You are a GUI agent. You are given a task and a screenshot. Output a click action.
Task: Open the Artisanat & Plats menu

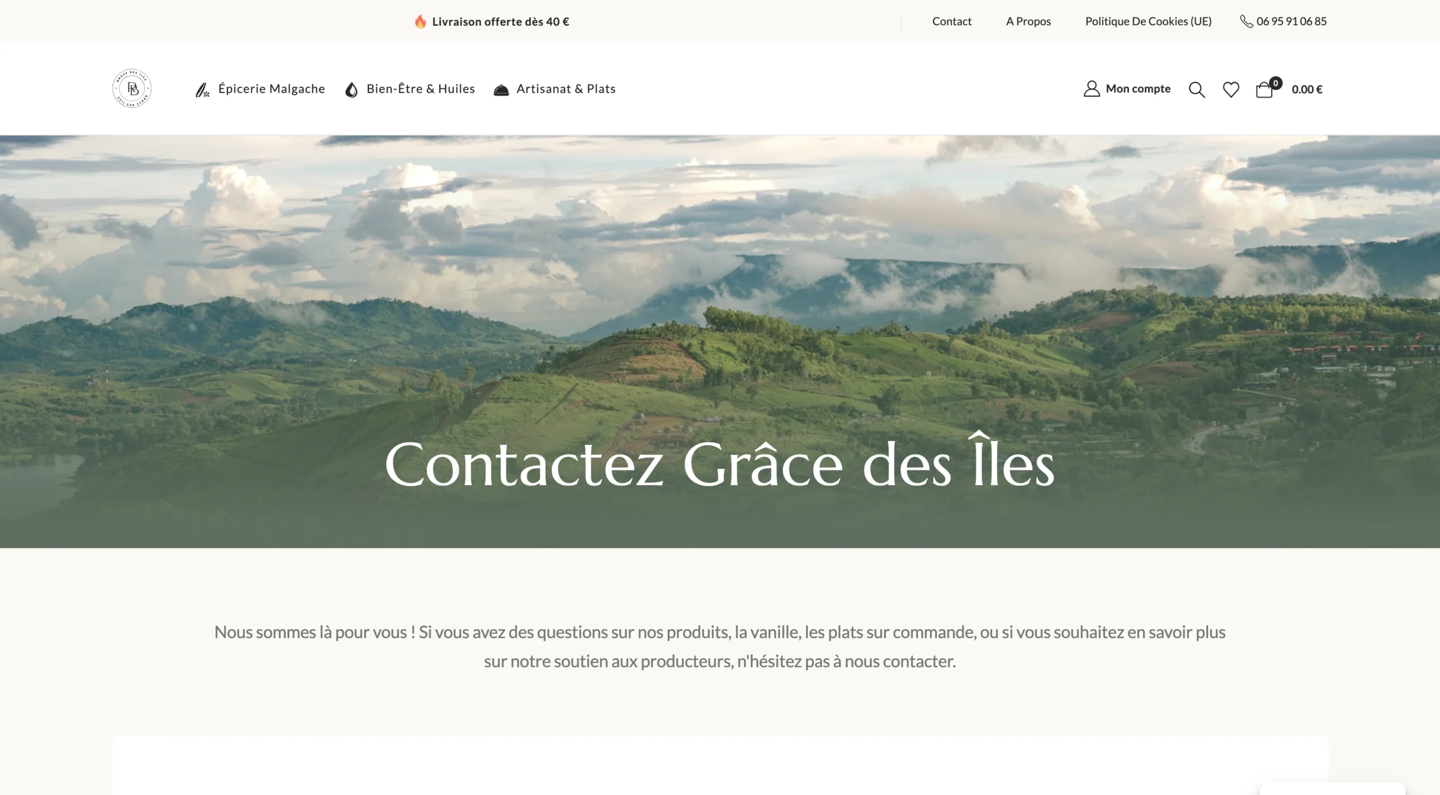tap(566, 89)
